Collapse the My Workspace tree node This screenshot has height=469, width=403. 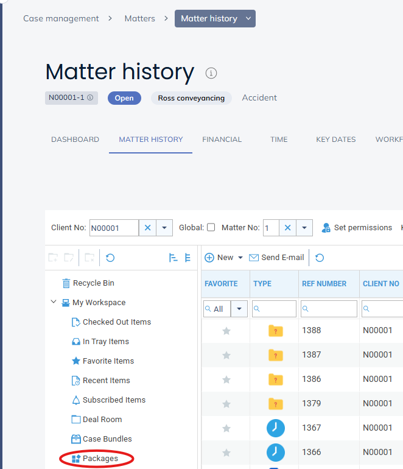(54, 303)
